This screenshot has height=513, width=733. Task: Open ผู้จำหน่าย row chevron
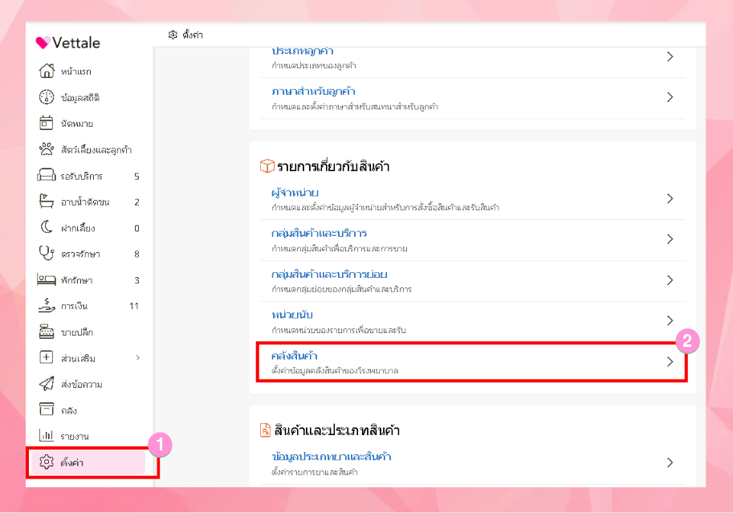(670, 199)
